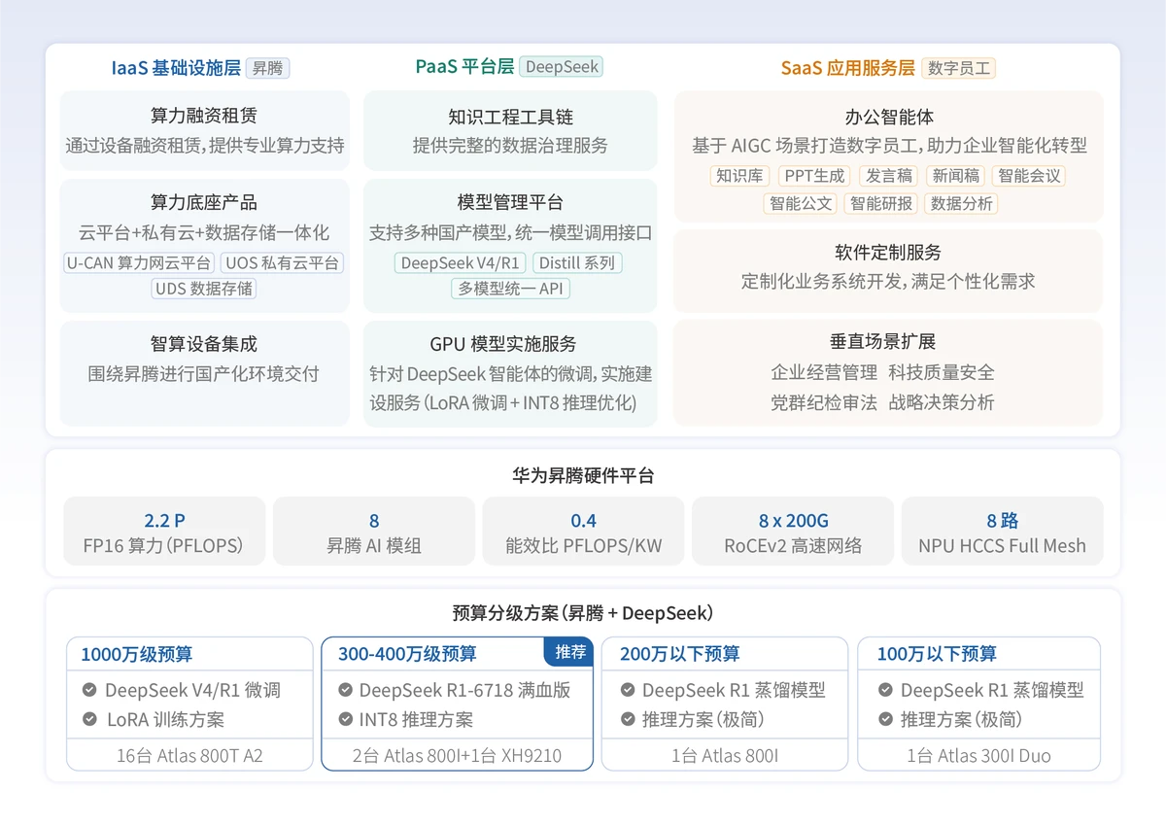Select the 智能公文 tag
This screenshot has height=825, width=1166.
(801, 204)
